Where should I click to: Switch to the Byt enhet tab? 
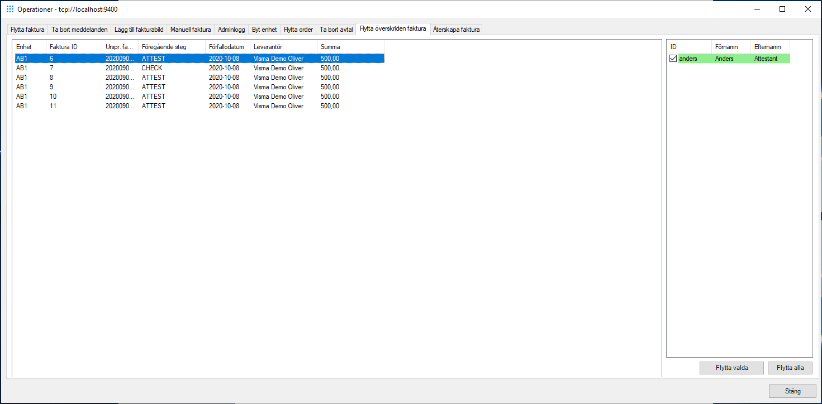[x=264, y=29]
